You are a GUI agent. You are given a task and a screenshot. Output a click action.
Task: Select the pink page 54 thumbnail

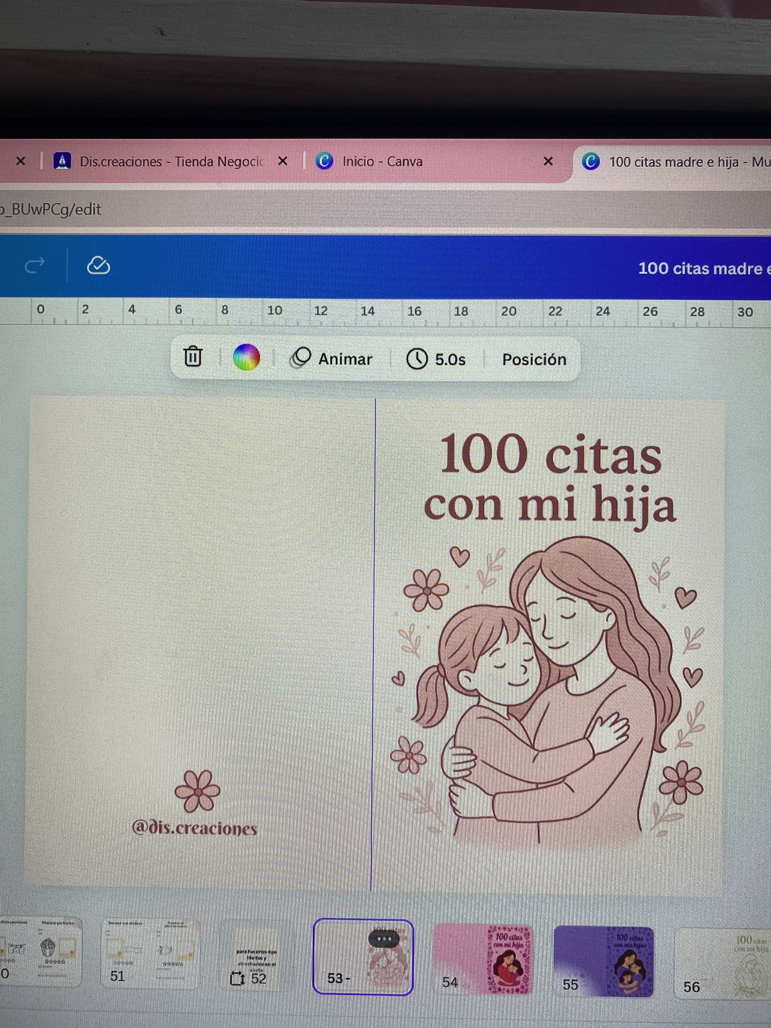tap(483, 960)
